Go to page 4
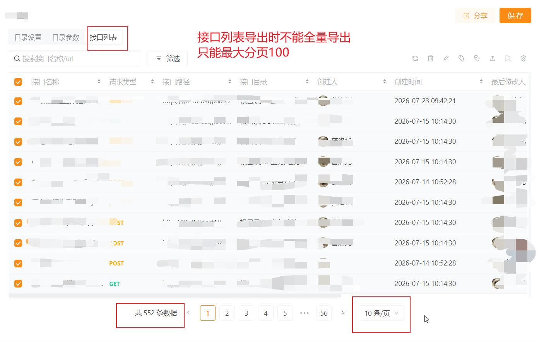The height and width of the screenshot is (342, 539). coord(266,313)
